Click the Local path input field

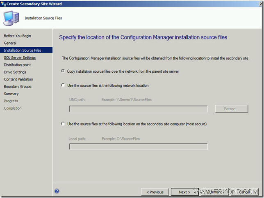(139, 147)
